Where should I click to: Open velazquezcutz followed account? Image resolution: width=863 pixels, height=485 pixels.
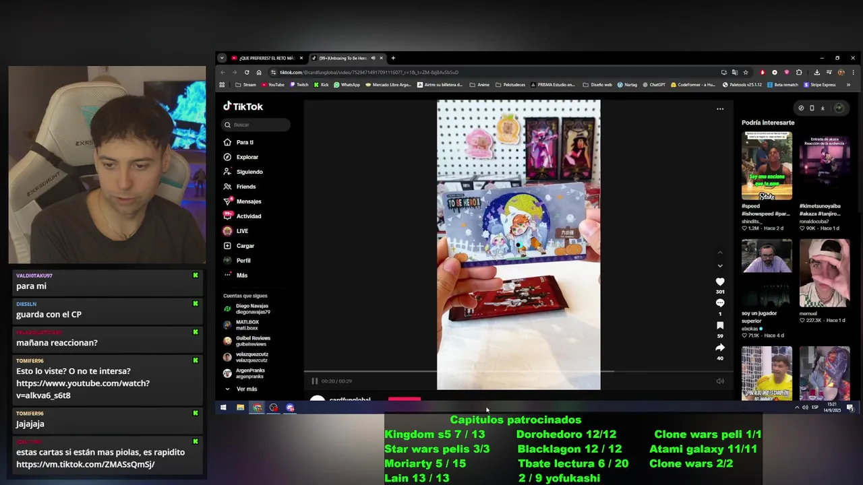246,357
